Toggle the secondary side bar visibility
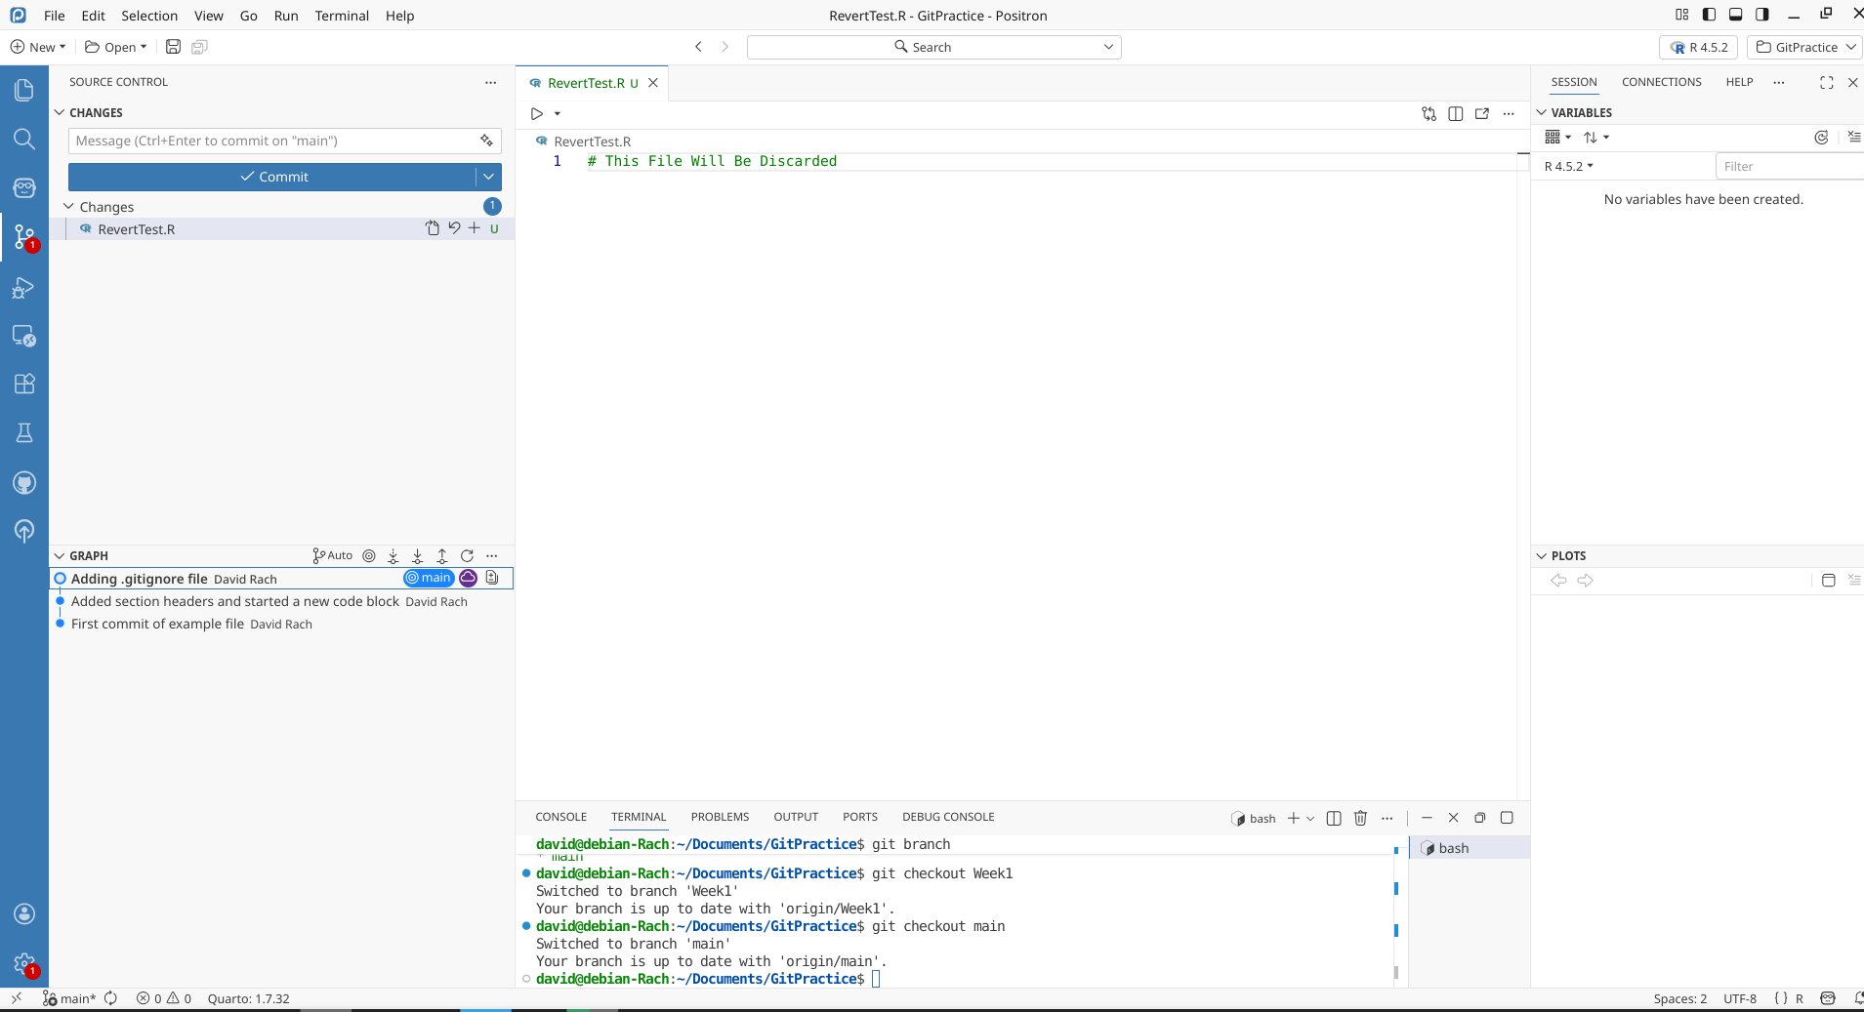 pyautogui.click(x=1761, y=15)
